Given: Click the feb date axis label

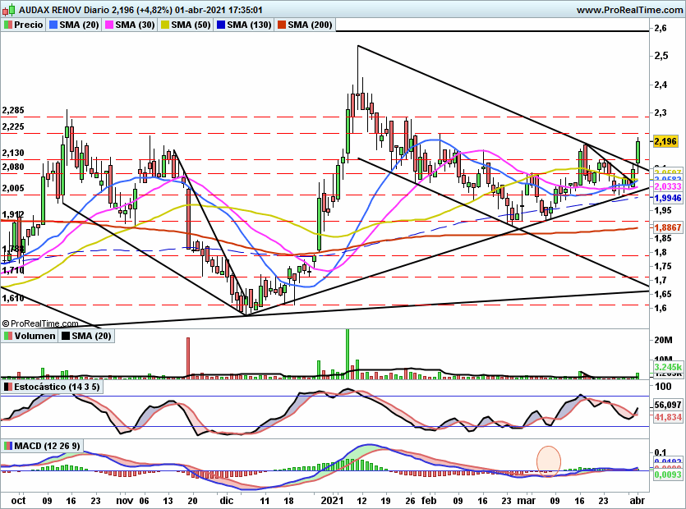Looking at the screenshot, I should (x=429, y=501).
